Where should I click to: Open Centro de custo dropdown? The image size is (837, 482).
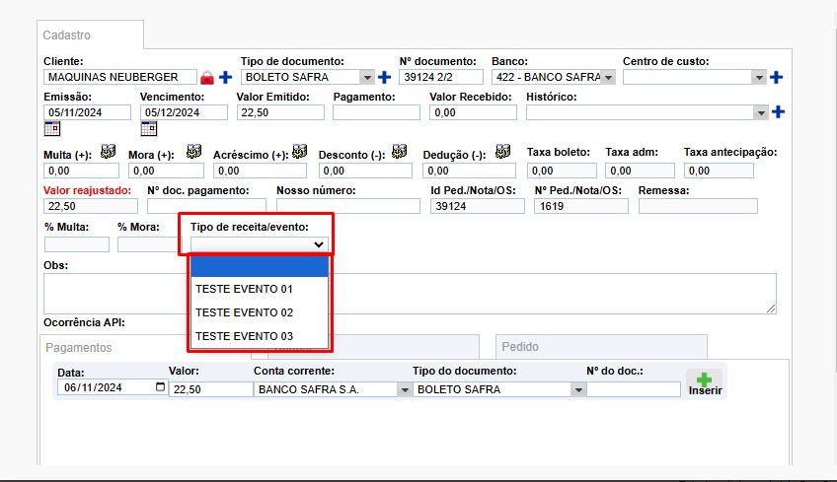tap(759, 77)
